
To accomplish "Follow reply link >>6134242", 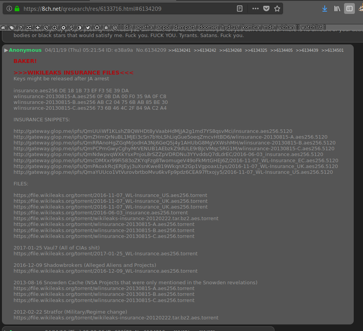I will coord(205,51).
